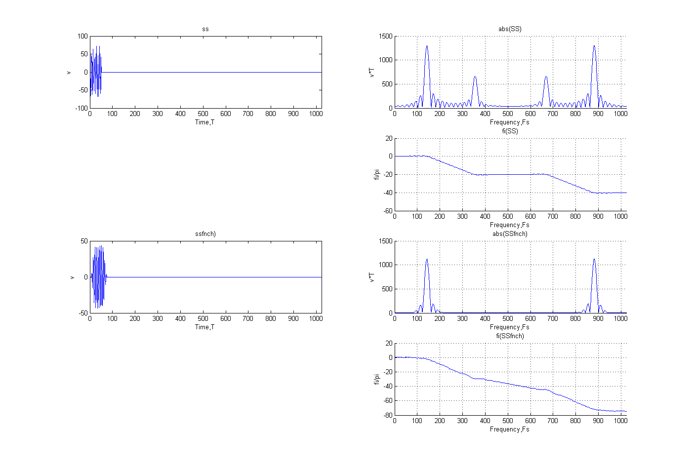Click the signal burst in ssfnch plot
Image resolution: width=692 pixels, height=467 pixels.
click(x=99, y=277)
